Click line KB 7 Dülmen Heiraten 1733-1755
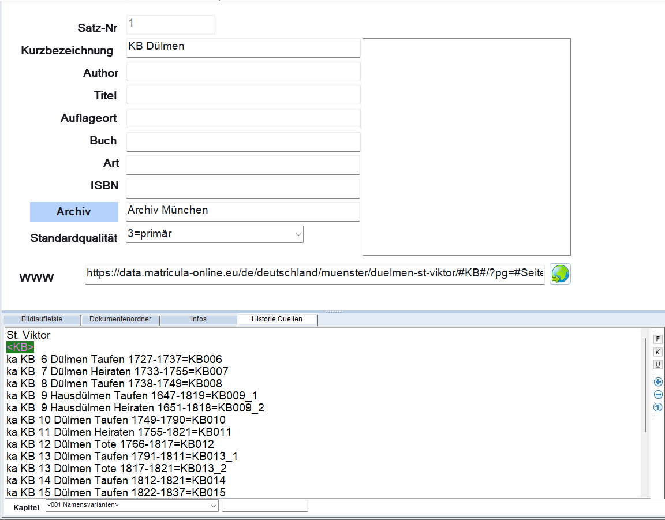This screenshot has width=665, height=520. [x=118, y=372]
